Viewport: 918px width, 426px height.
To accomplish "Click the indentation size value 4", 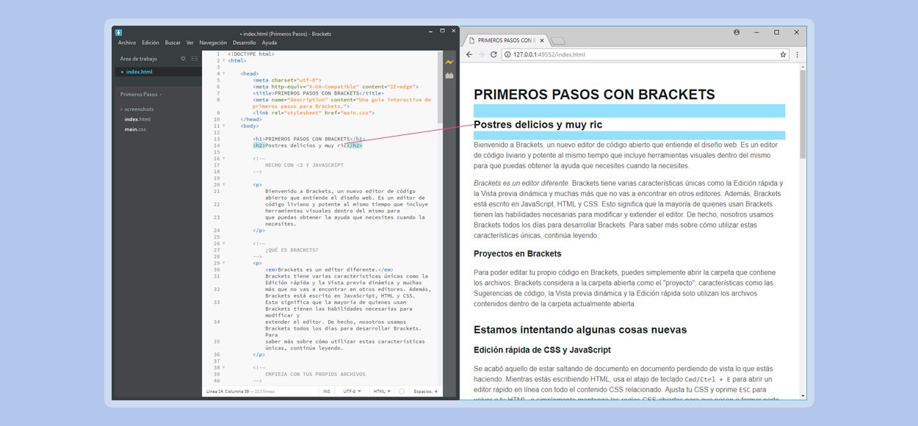I will 435,391.
